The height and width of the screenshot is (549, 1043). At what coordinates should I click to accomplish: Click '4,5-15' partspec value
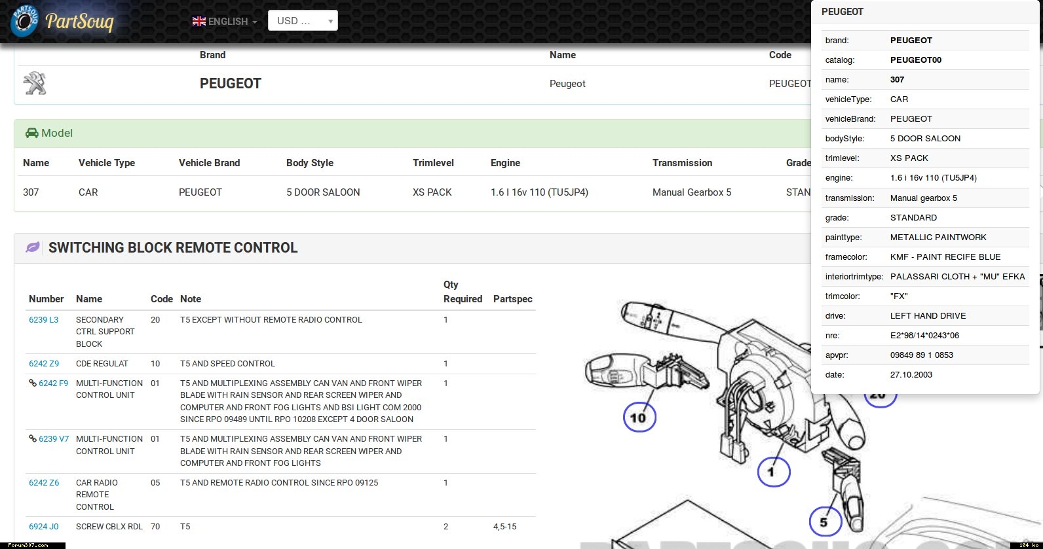point(505,527)
